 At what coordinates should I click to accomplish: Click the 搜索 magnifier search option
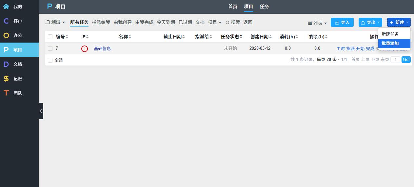click(233, 22)
